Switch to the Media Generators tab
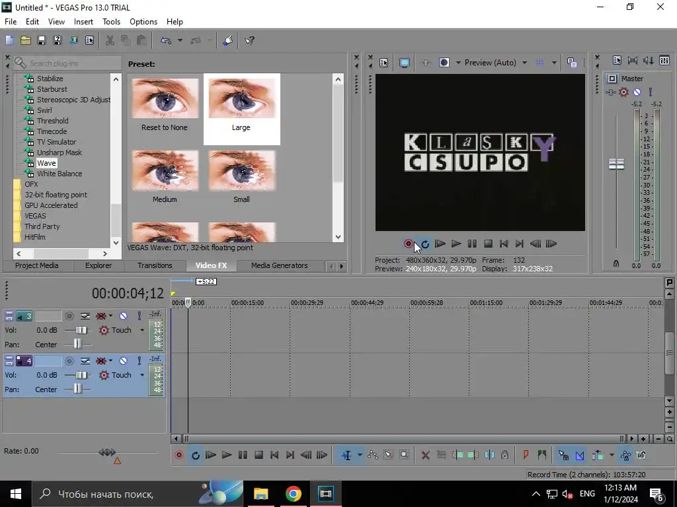The width and height of the screenshot is (677, 507). (x=280, y=265)
